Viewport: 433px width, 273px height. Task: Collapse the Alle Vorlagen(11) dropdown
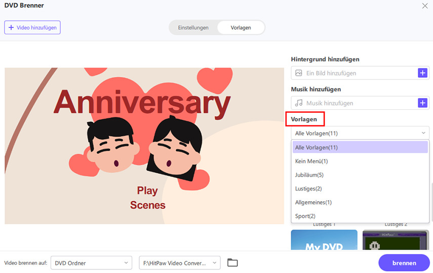coord(360,133)
